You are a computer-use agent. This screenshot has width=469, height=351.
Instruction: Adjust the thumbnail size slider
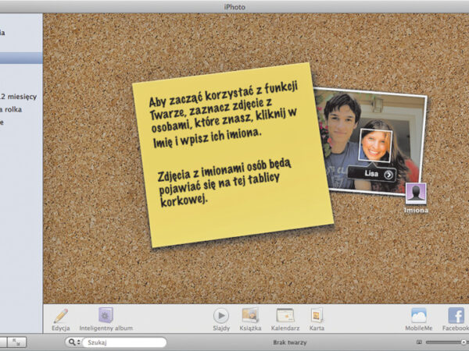tap(446, 342)
